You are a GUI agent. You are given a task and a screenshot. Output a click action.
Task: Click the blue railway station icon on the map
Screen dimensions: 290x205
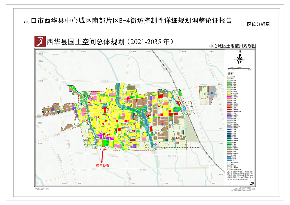pyautogui.click(x=184, y=109)
